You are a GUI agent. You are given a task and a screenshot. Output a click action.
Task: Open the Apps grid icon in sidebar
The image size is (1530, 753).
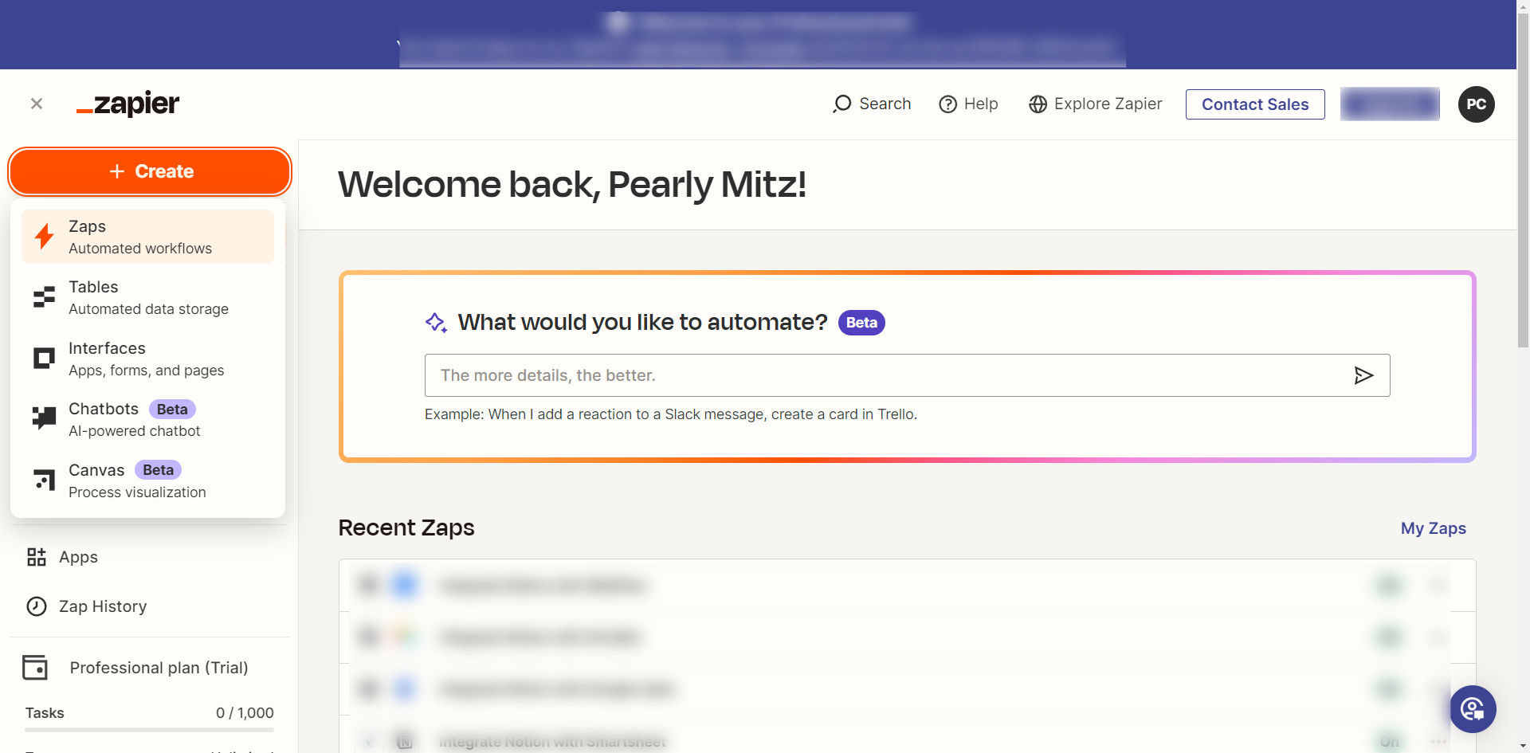click(37, 557)
